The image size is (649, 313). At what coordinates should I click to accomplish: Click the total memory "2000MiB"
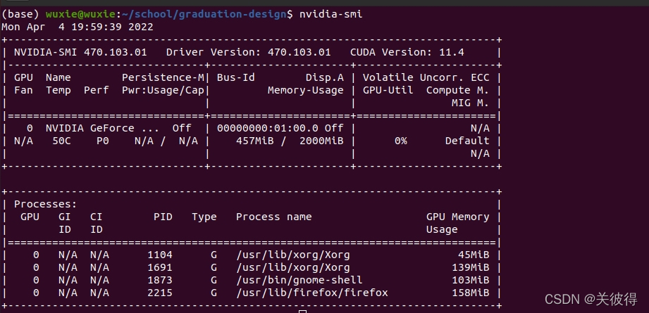pyautogui.click(x=321, y=141)
